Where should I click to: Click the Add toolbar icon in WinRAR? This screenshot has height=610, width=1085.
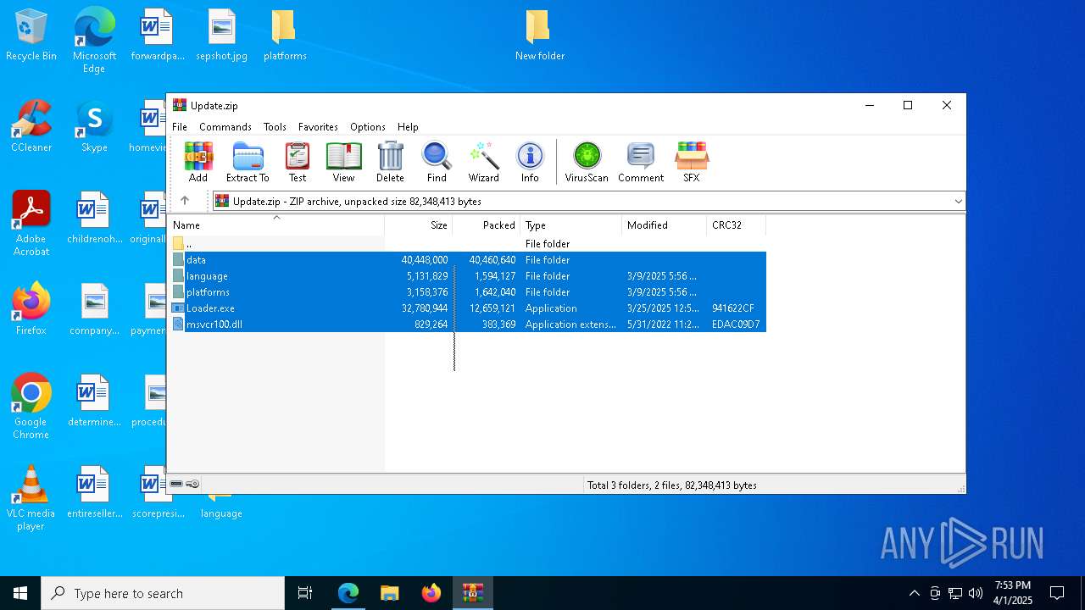click(198, 162)
